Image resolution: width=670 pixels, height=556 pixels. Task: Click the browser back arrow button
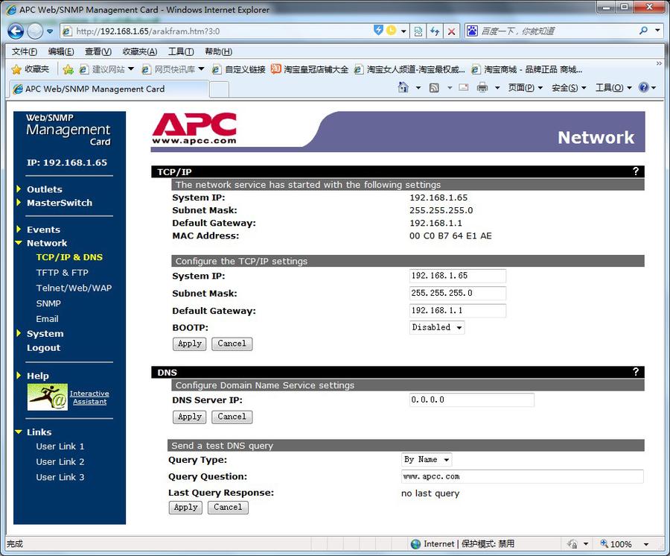tap(16, 31)
